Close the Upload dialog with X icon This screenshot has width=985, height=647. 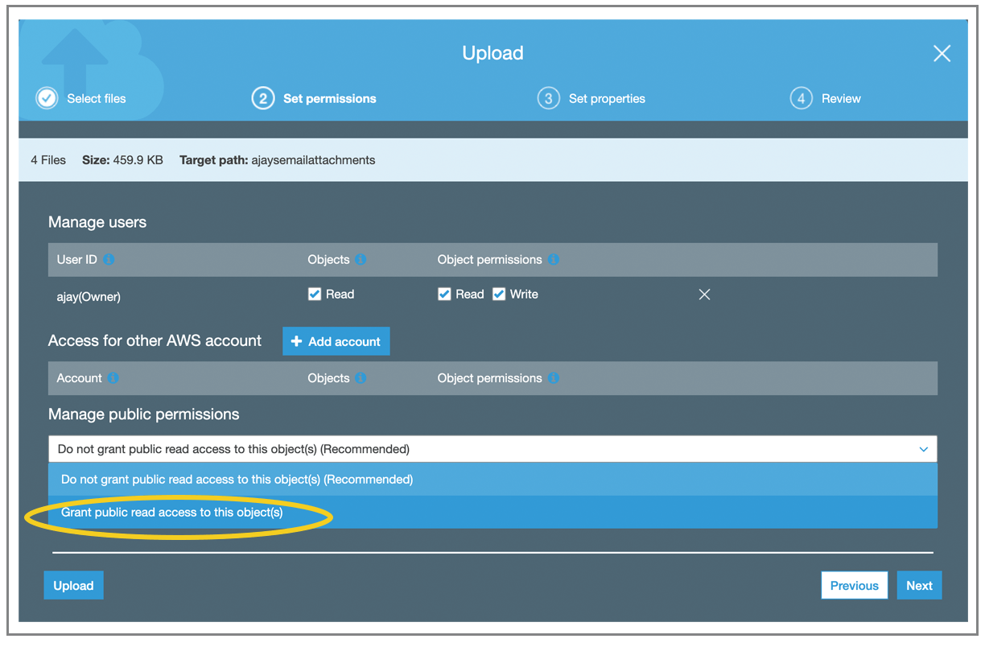(942, 53)
